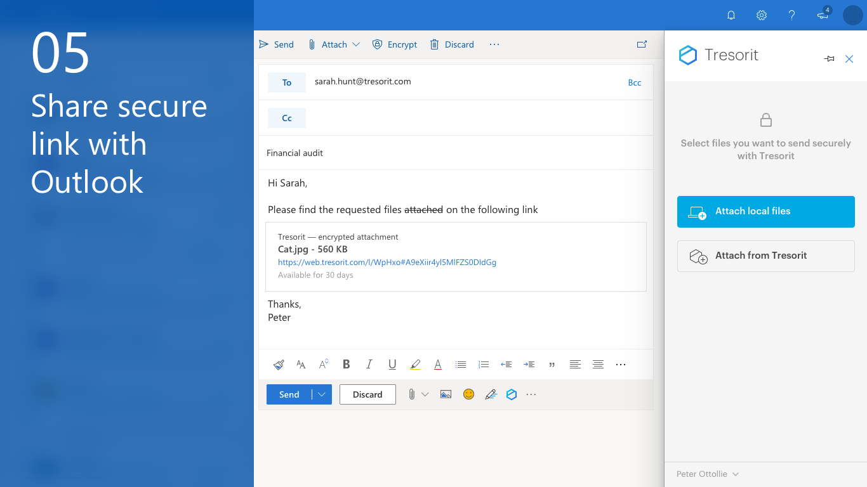The height and width of the screenshot is (487, 867).
Task: Click Attach from Tresorit button
Action: coord(766,256)
